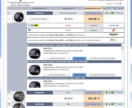
Task: Go to results page 3
Action: (x=113, y=4)
